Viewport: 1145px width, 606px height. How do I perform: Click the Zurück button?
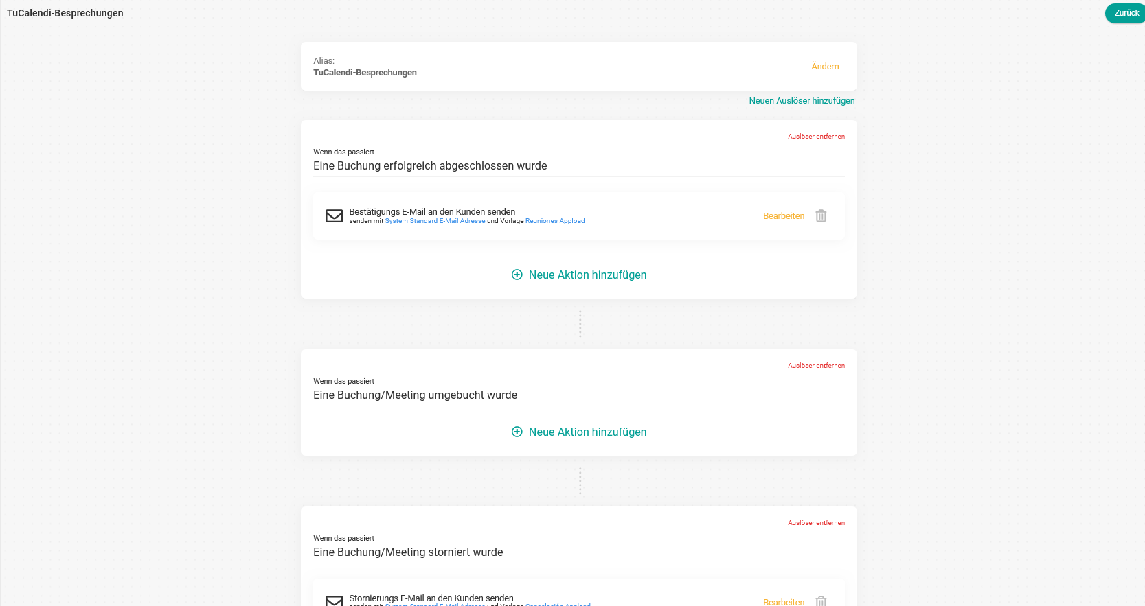click(x=1126, y=13)
